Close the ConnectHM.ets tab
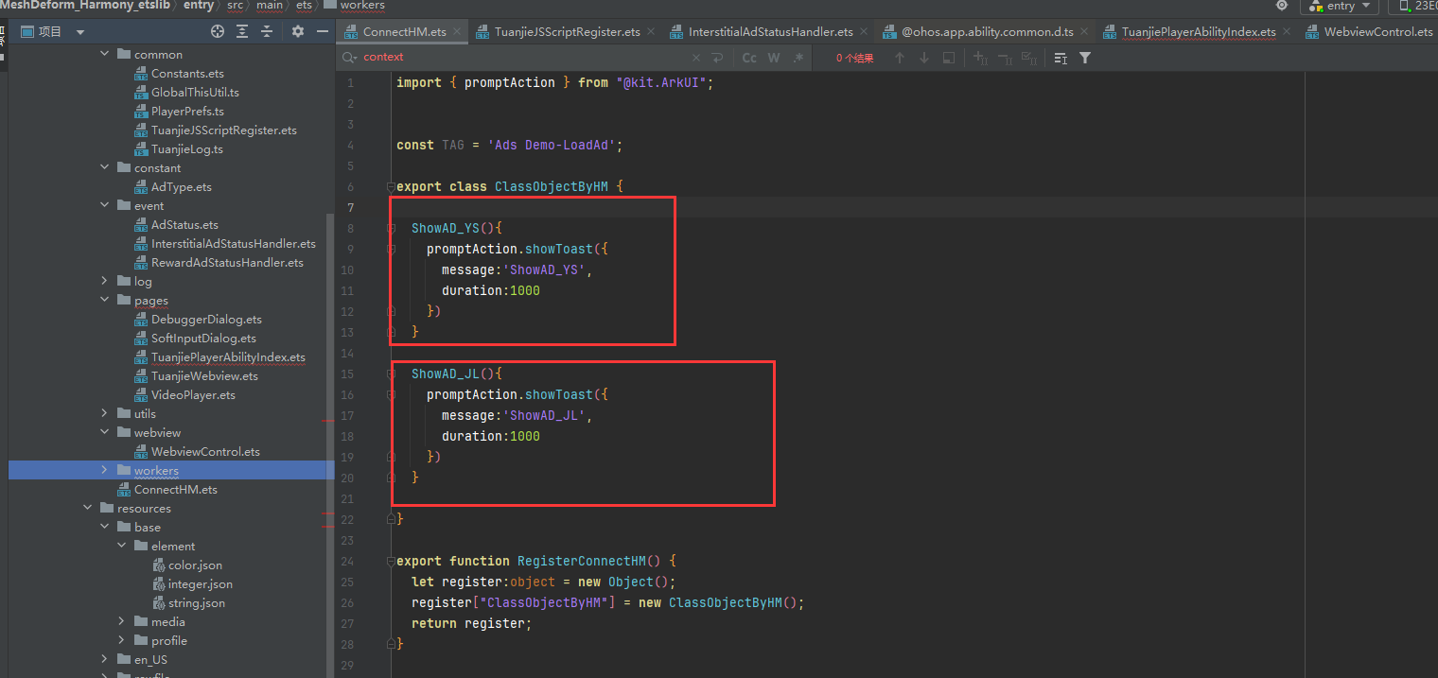The image size is (1438, 678). [458, 31]
